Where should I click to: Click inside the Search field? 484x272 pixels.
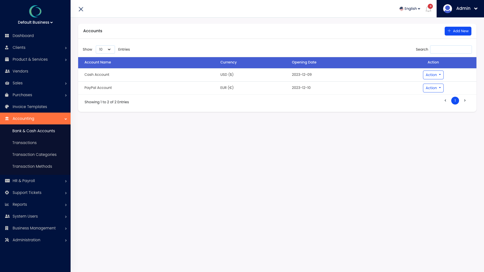(451, 49)
